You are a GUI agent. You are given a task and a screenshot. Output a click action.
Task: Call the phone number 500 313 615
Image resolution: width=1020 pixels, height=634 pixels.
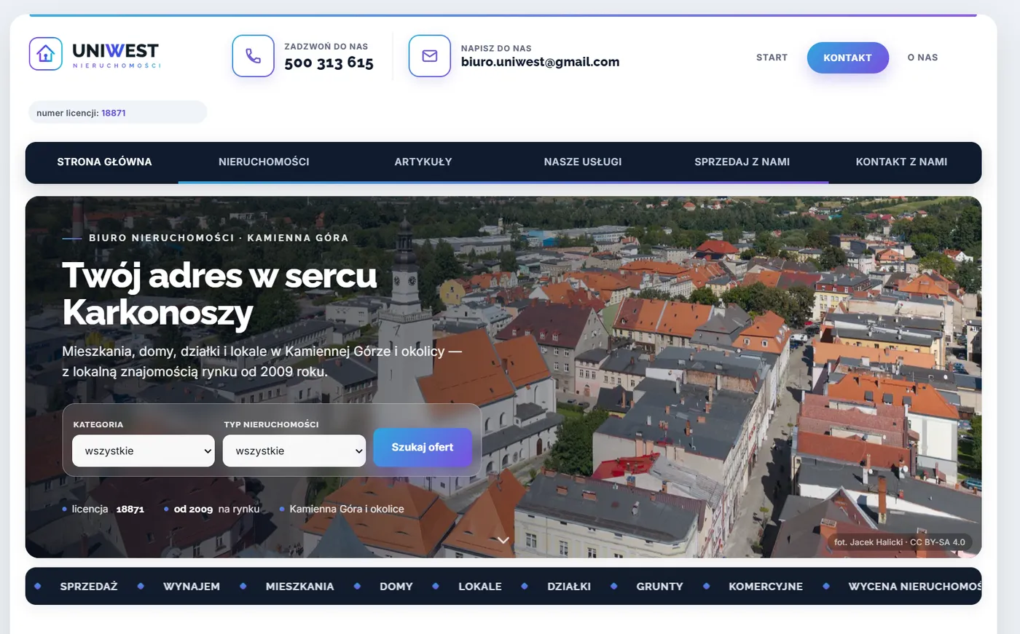pos(329,63)
